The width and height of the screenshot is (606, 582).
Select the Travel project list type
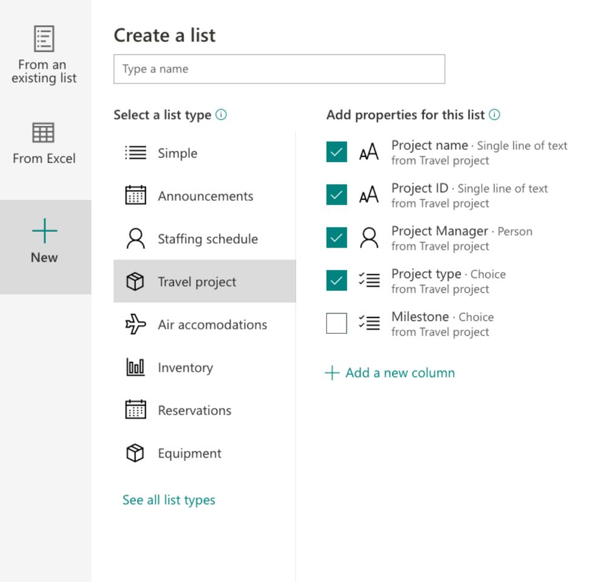(x=204, y=281)
